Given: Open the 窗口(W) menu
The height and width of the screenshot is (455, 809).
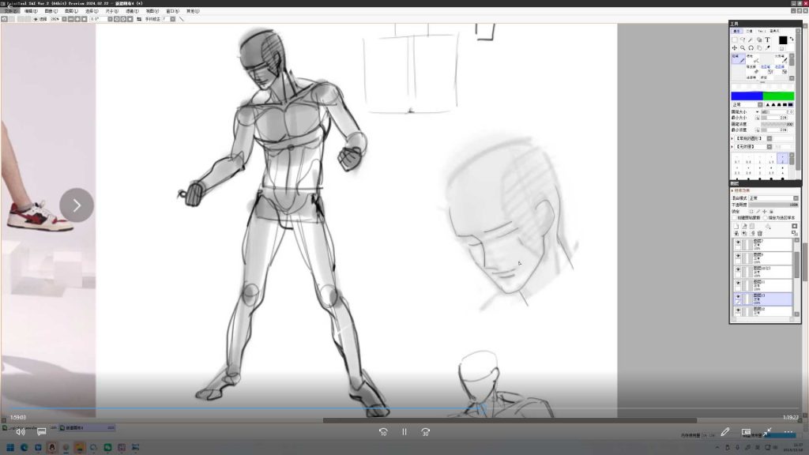Looking at the screenshot, I should pyautogui.click(x=171, y=11).
